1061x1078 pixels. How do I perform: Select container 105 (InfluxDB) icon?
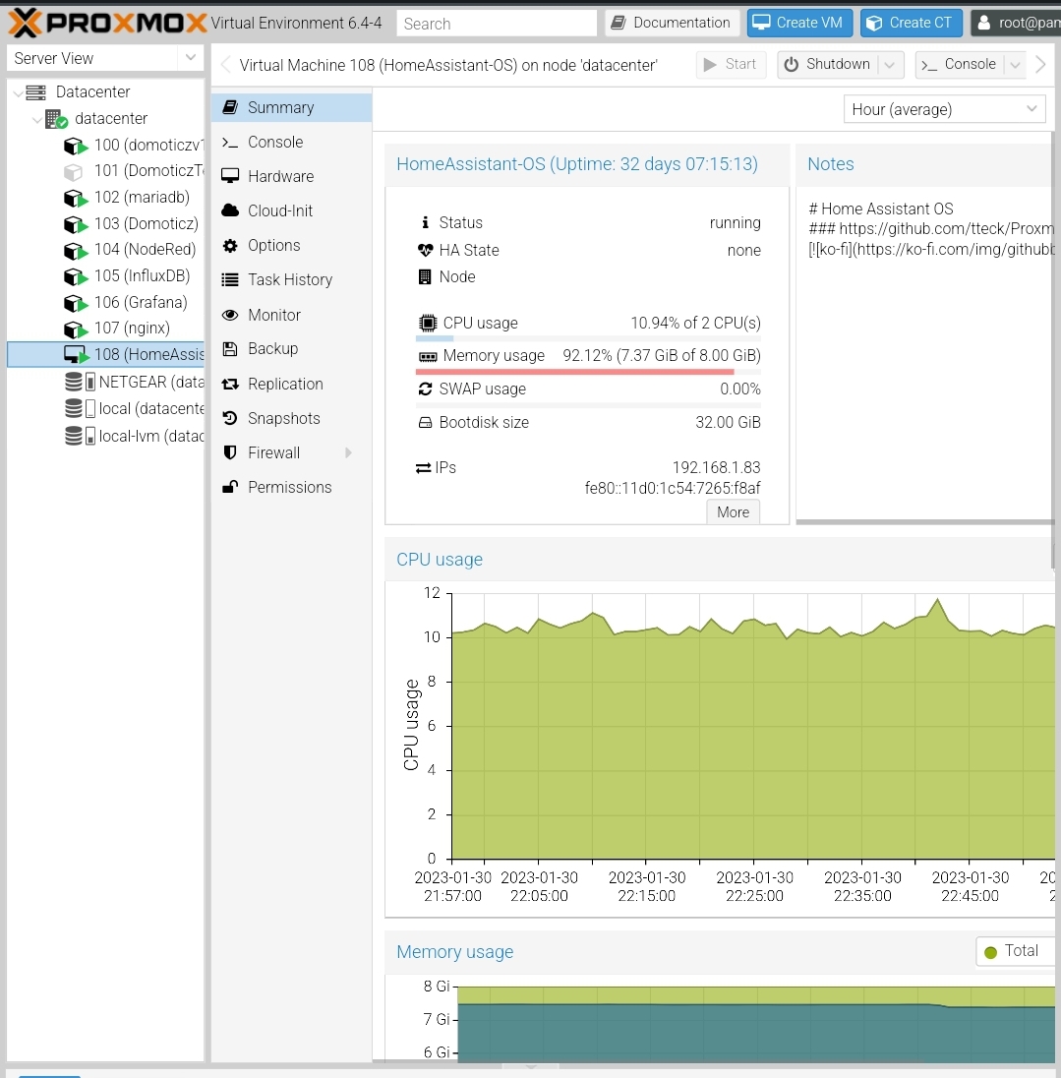pyautogui.click(x=76, y=276)
